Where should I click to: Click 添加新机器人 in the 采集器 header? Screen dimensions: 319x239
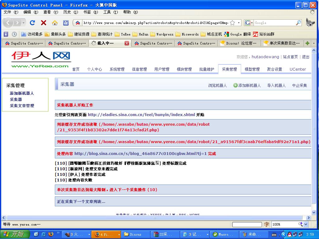tap(247, 85)
